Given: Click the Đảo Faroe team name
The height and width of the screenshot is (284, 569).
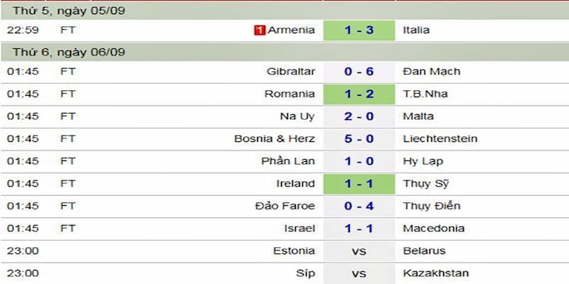Looking at the screenshot, I should coord(284,206).
